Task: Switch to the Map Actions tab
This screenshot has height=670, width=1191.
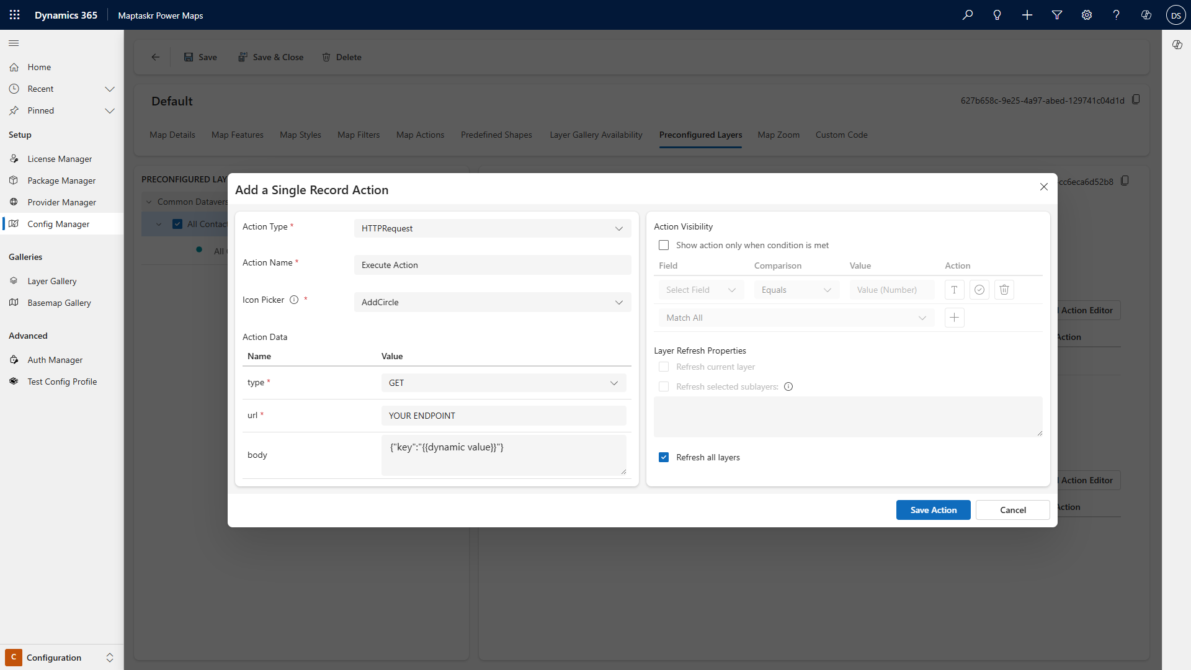Action: [420, 135]
